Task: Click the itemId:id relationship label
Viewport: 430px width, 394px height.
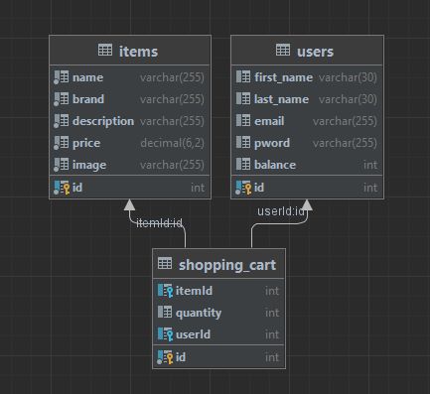Action: pos(159,223)
